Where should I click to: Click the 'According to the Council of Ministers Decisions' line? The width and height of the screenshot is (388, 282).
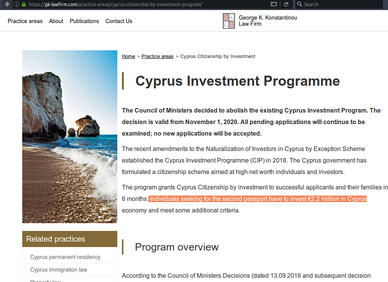pyautogui.click(x=246, y=275)
